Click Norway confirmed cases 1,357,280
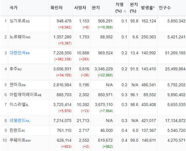186x151 pixels. pos(62,37)
